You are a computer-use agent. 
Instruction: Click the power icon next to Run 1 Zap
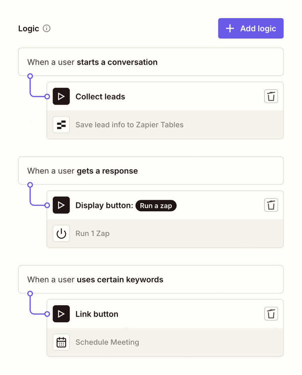tap(61, 233)
